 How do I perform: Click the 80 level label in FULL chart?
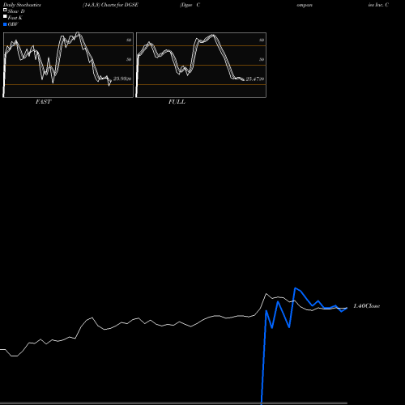point(262,40)
